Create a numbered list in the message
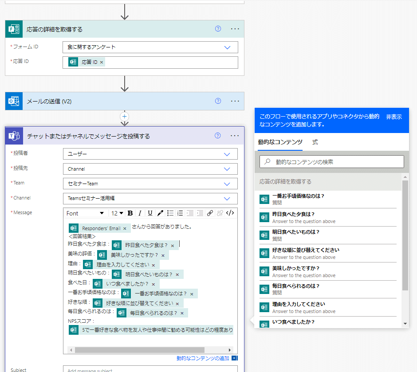Screen dimensions: 417x372 point(180,213)
